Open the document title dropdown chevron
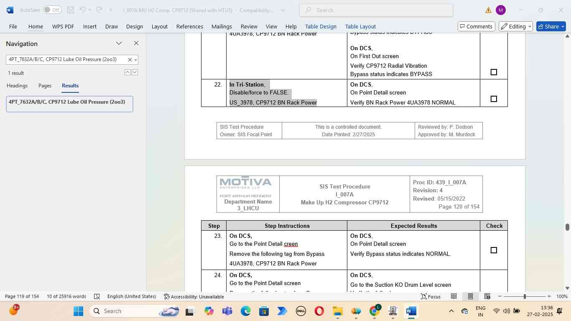Image resolution: width=571 pixels, height=321 pixels. (283, 10)
